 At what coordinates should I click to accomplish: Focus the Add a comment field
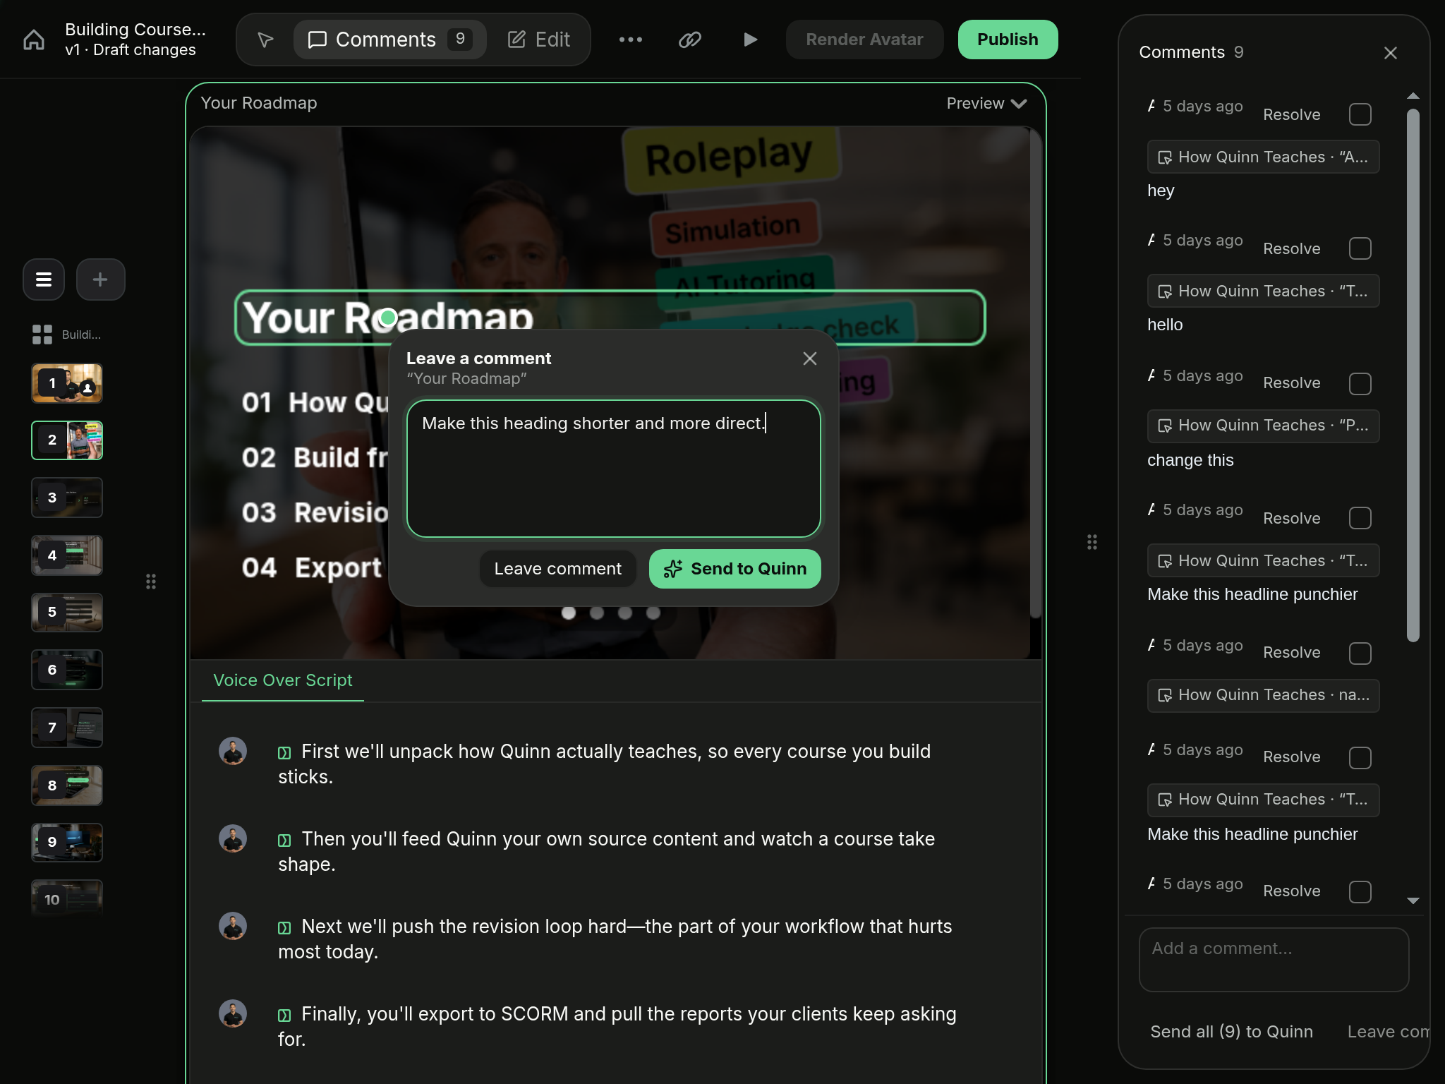pyautogui.click(x=1274, y=960)
